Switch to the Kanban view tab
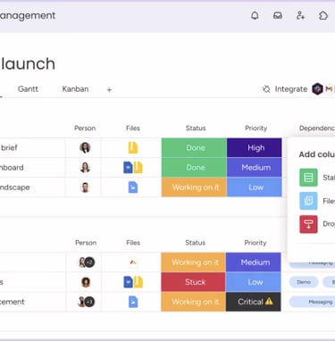Image resolution: width=335 pixels, height=341 pixels. coord(75,89)
